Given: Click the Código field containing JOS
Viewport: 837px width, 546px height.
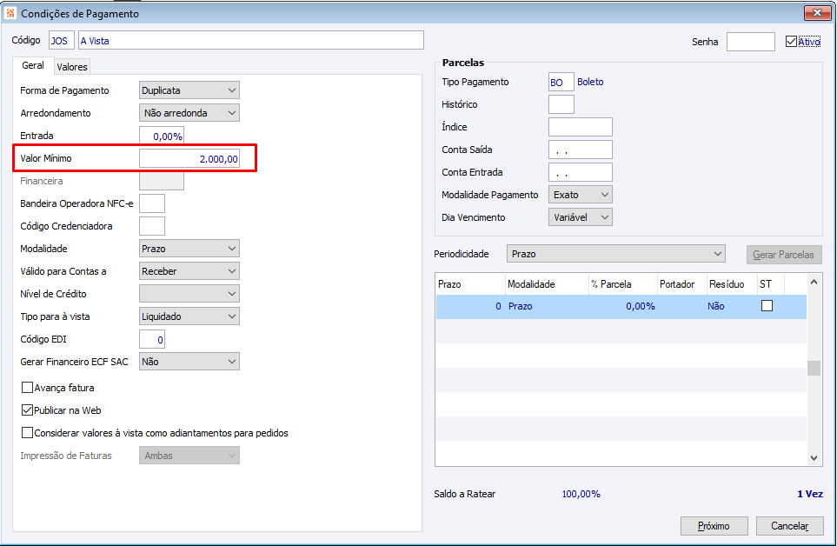Looking at the screenshot, I should coord(62,41).
